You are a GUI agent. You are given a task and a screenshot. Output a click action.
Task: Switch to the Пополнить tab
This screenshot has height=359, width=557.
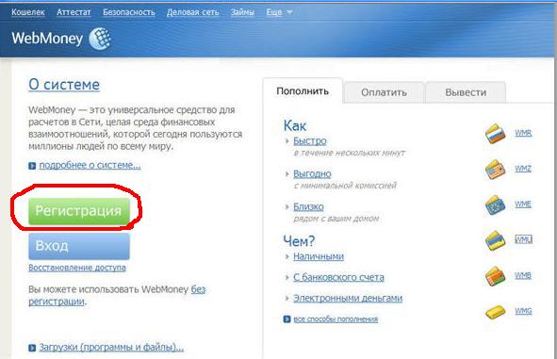[x=303, y=90]
